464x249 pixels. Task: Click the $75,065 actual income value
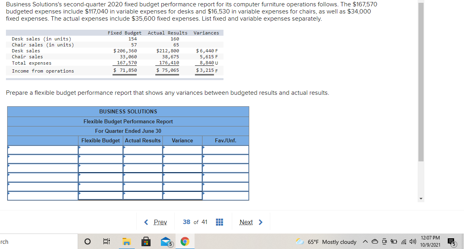168,70
